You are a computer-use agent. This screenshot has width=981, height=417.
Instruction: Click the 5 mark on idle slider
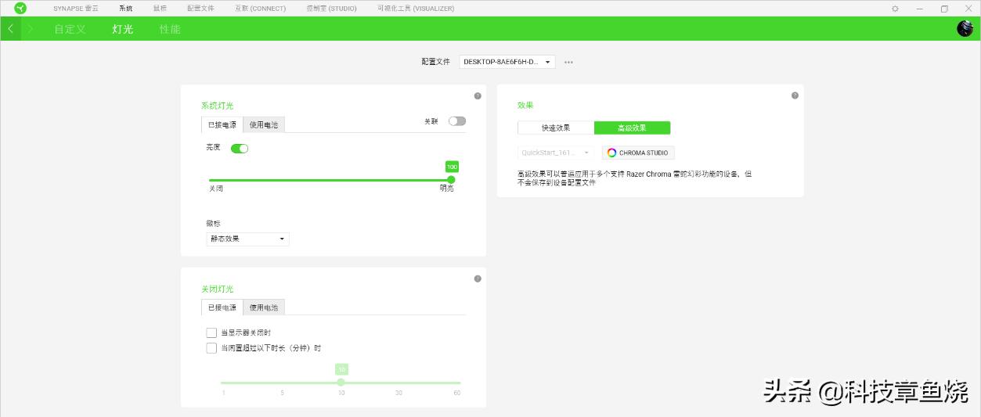282,392
